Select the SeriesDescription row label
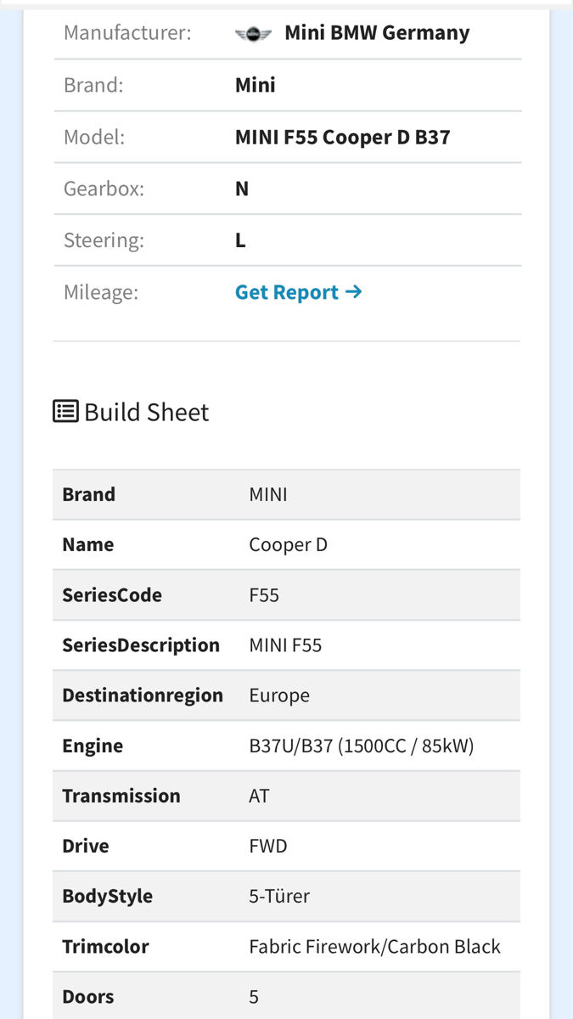This screenshot has height=1019, width=573. point(141,645)
